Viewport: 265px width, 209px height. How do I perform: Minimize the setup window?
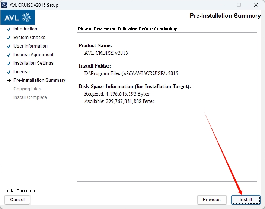[221, 5]
